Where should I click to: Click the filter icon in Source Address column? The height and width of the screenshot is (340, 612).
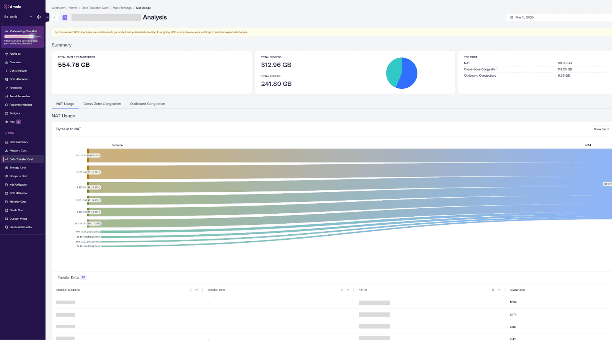(x=197, y=290)
